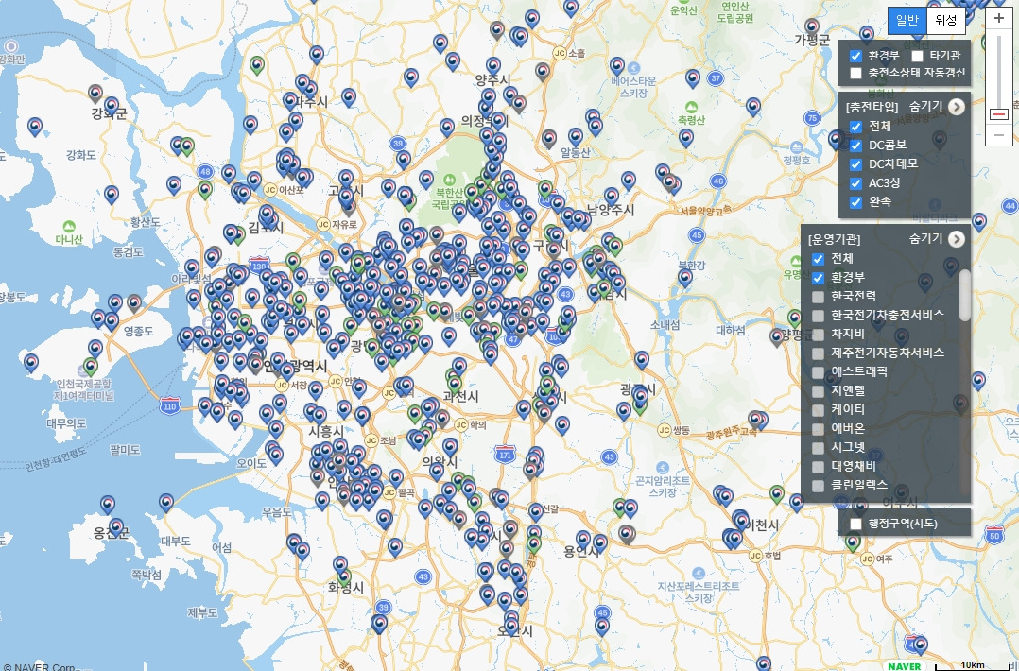Collapse 운영기관 panel with arrow icon
Screen dimensions: 1019x671
(x=956, y=239)
